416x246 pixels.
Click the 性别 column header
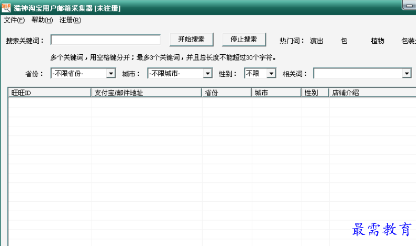click(x=315, y=93)
